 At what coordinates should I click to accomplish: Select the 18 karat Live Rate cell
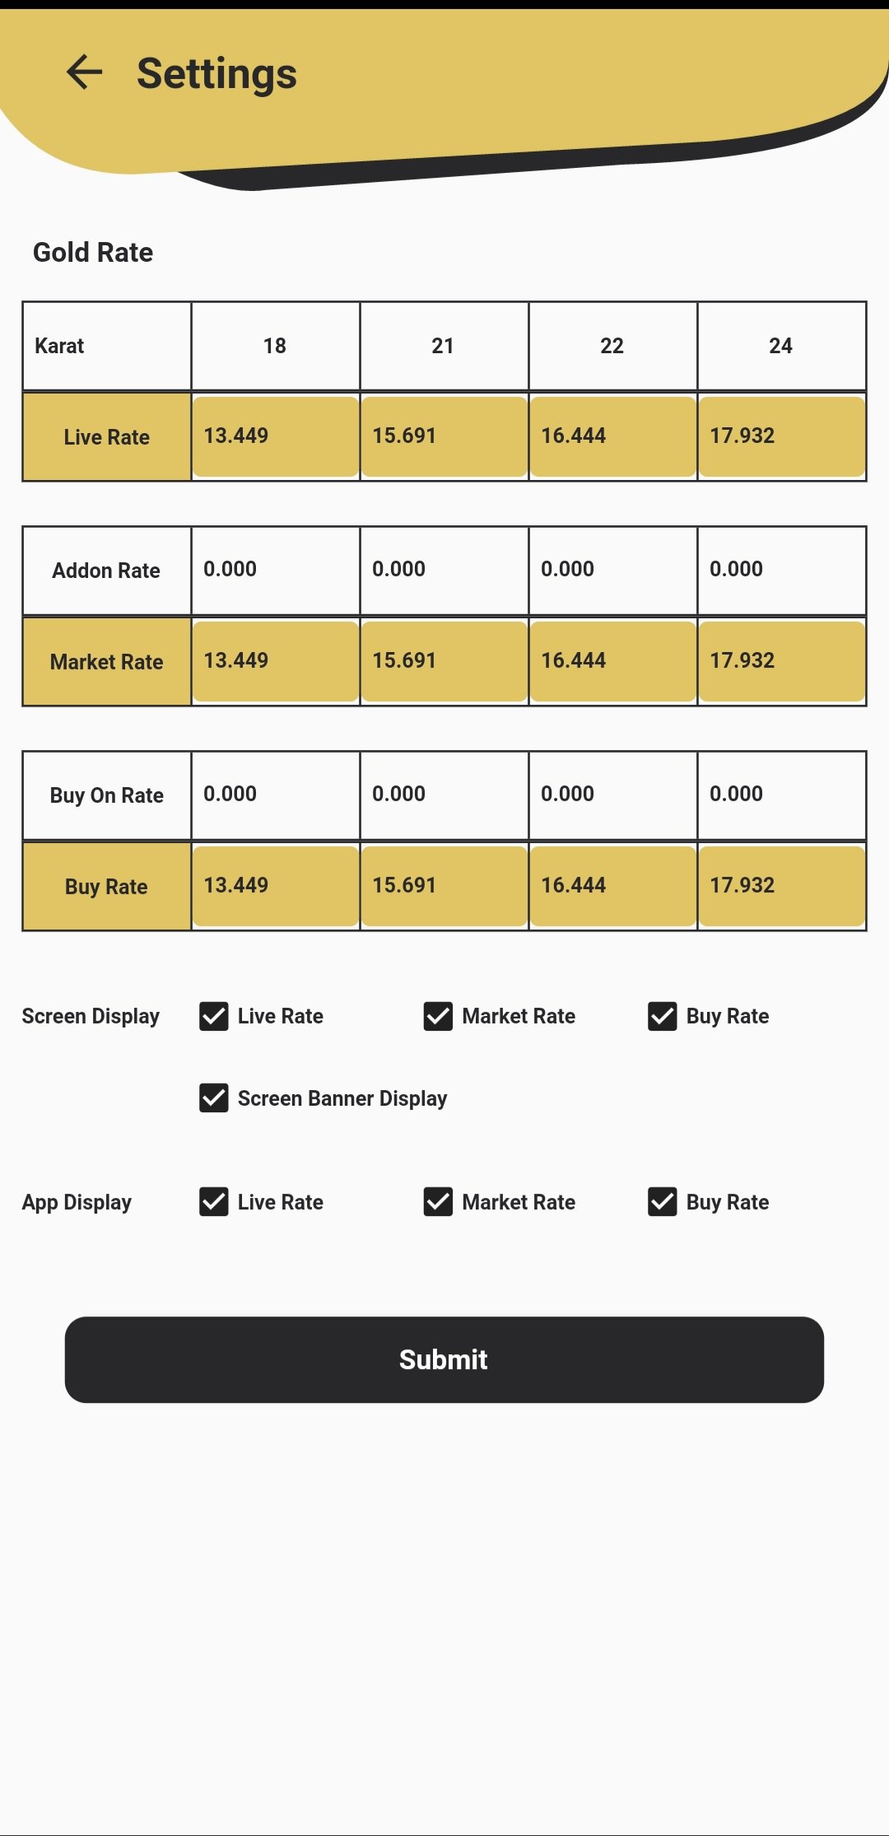275,436
